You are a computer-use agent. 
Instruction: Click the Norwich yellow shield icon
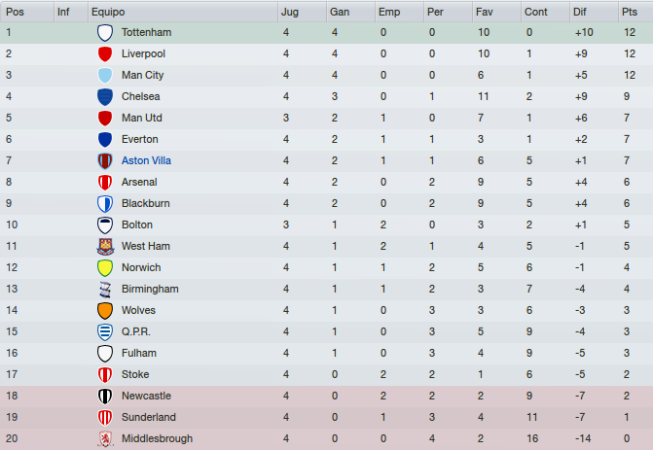coord(105,268)
